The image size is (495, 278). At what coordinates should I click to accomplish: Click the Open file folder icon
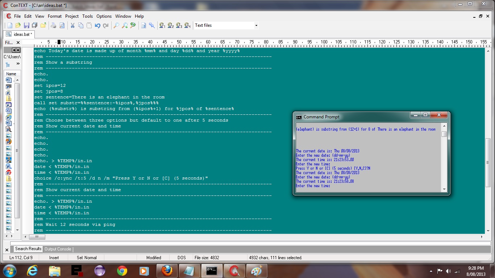[18, 25]
